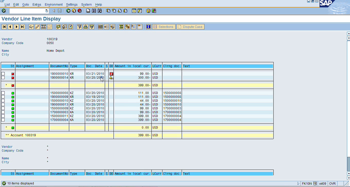Open the Goto menu
The image size is (350, 187).
26,5
